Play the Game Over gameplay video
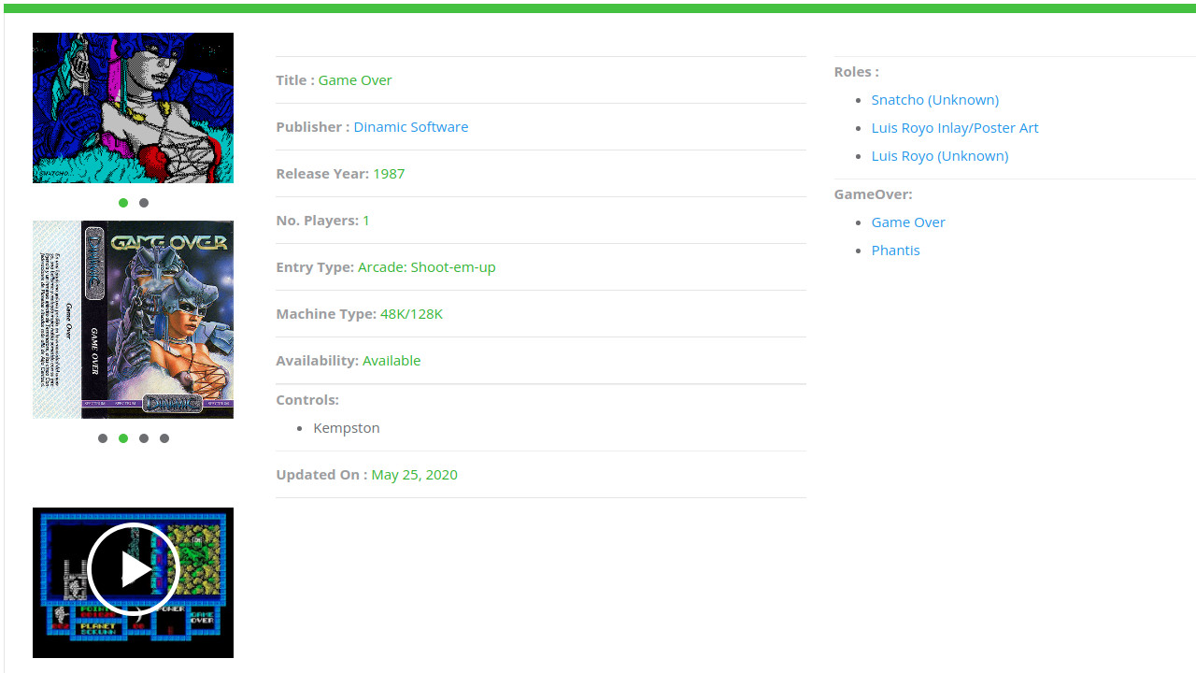This screenshot has height=673, width=1196. (134, 569)
